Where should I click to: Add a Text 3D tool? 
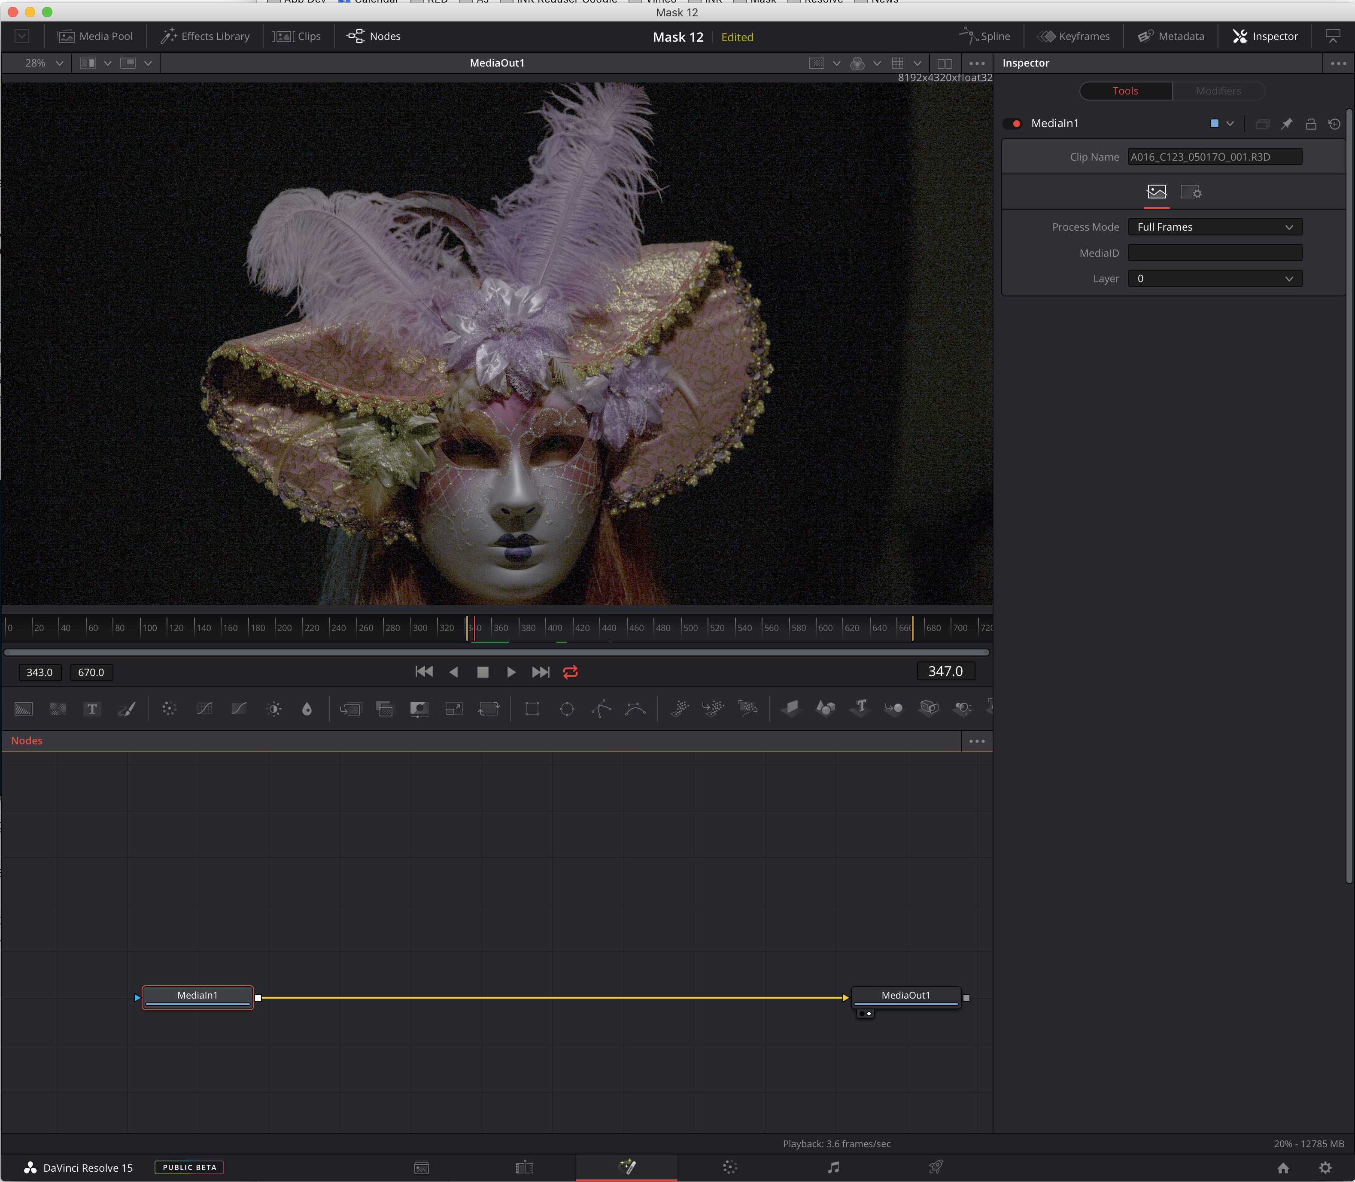click(860, 709)
